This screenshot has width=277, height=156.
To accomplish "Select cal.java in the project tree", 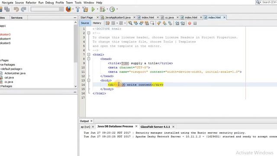I will click(x=9, y=78).
